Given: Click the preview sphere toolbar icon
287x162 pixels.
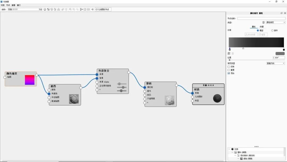Looking at the screenshot, I should (45, 9).
